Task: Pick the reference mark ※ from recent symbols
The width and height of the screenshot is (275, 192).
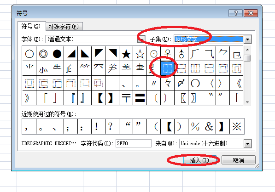Action: click(237, 126)
